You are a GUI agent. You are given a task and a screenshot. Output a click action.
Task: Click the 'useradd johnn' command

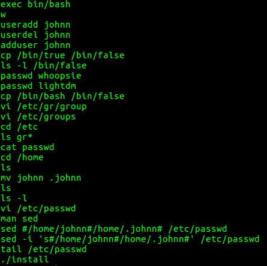click(35, 25)
